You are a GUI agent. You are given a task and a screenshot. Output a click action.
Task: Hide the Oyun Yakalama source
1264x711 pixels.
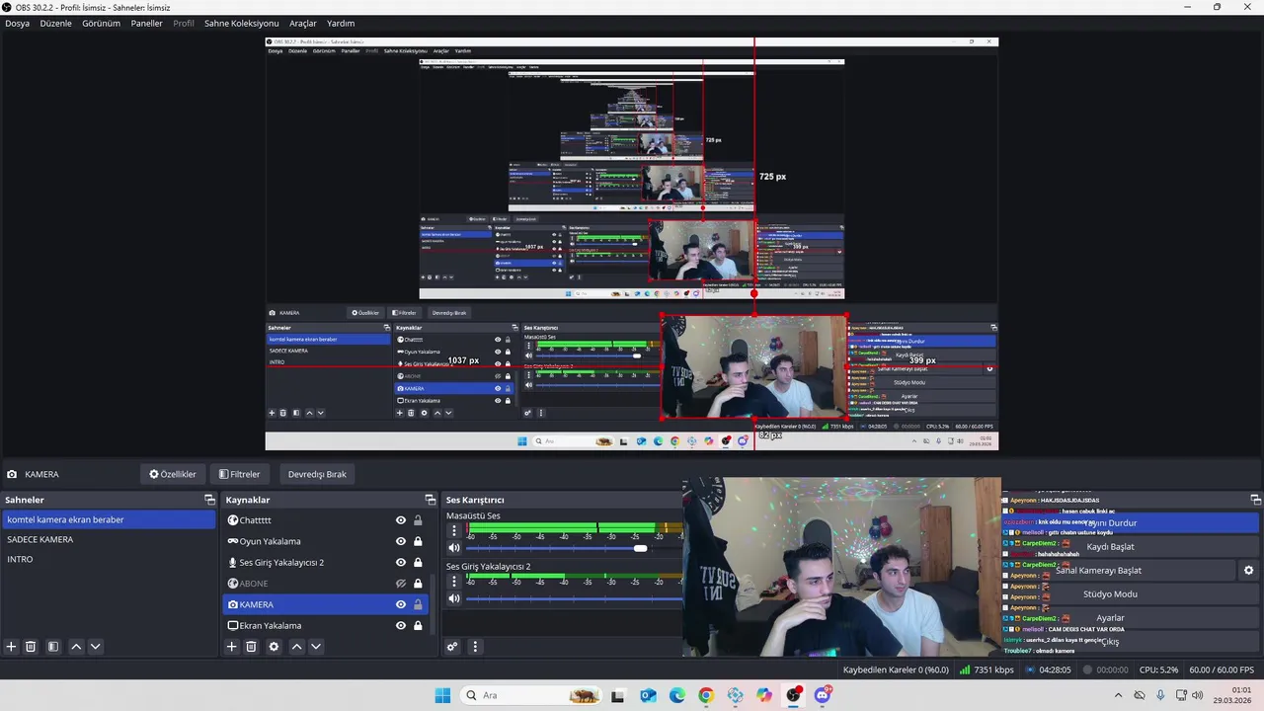tap(401, 541)
